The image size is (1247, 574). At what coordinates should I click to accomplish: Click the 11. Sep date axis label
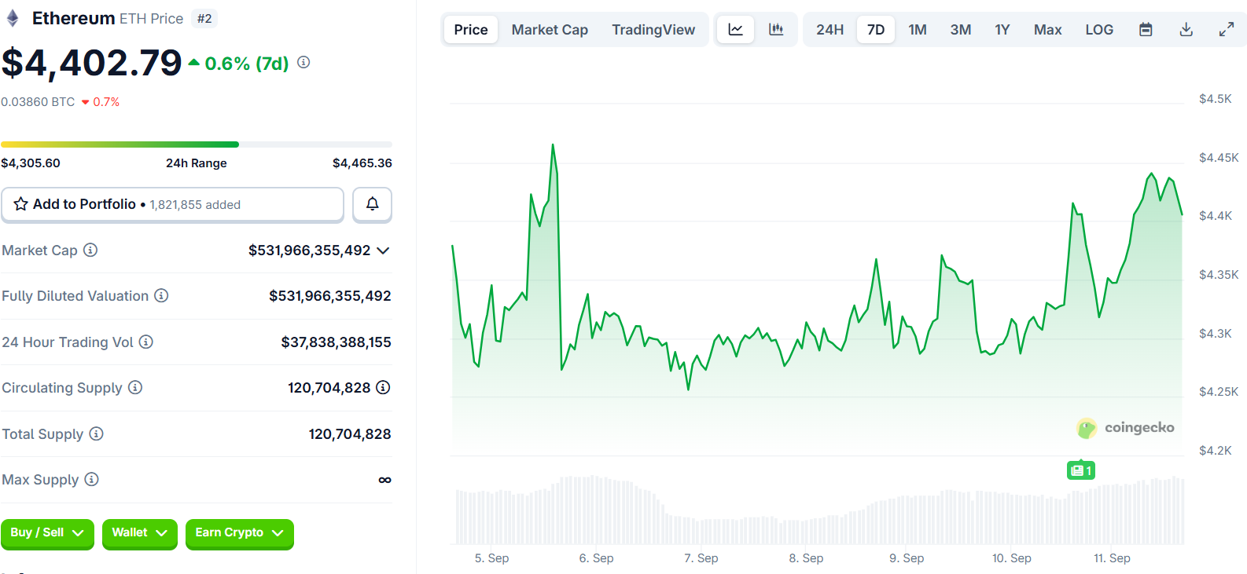coord(1112,558)
